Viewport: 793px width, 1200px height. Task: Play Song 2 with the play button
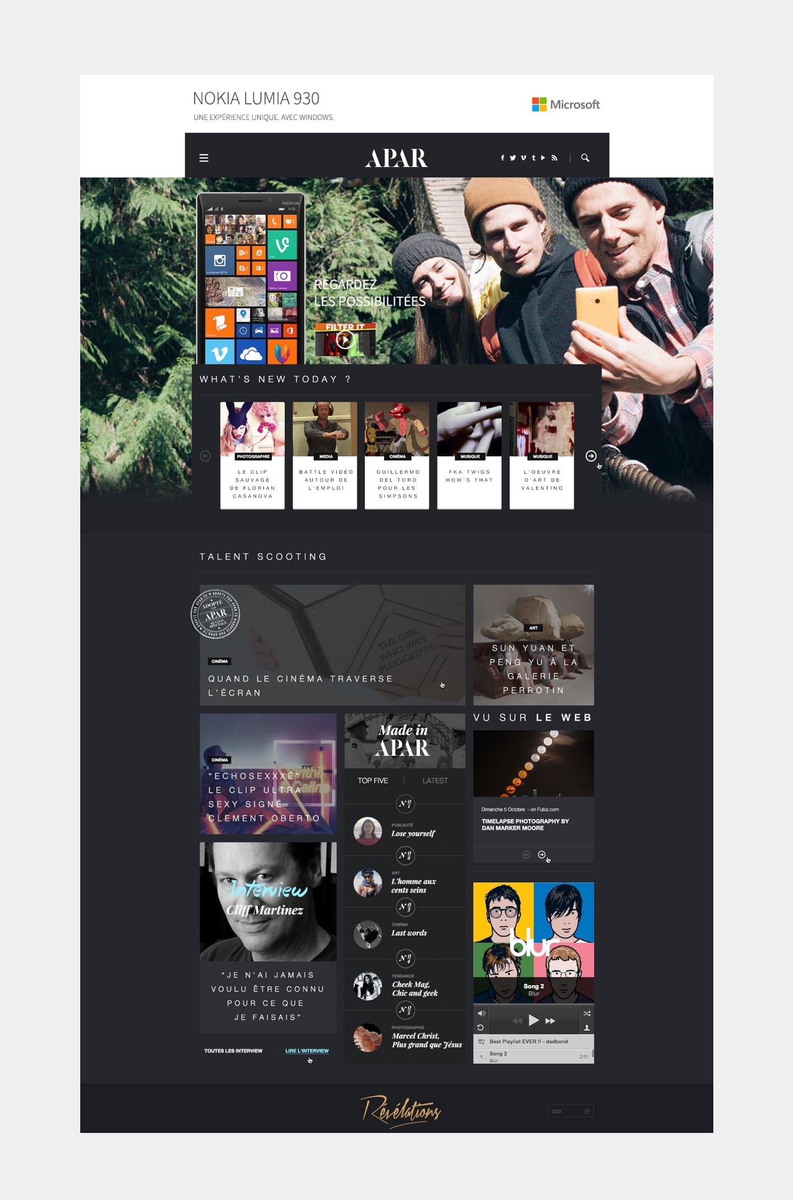[533, 1020]
